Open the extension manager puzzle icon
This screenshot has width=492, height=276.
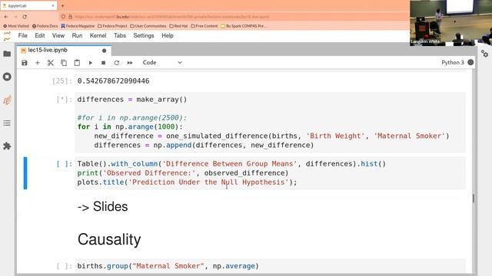(7, 146)
